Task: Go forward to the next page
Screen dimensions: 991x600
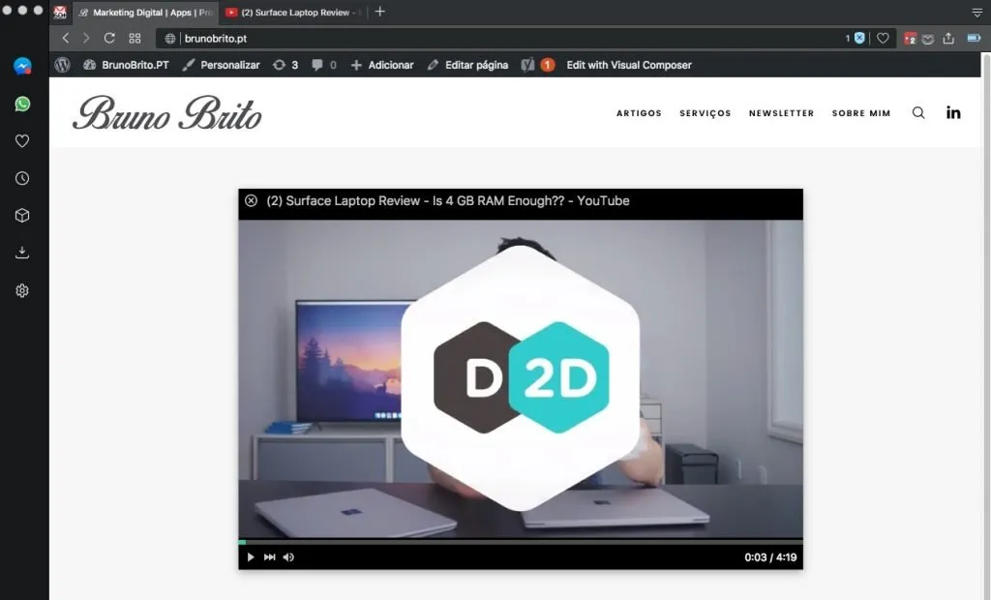Action: point(86,38)
